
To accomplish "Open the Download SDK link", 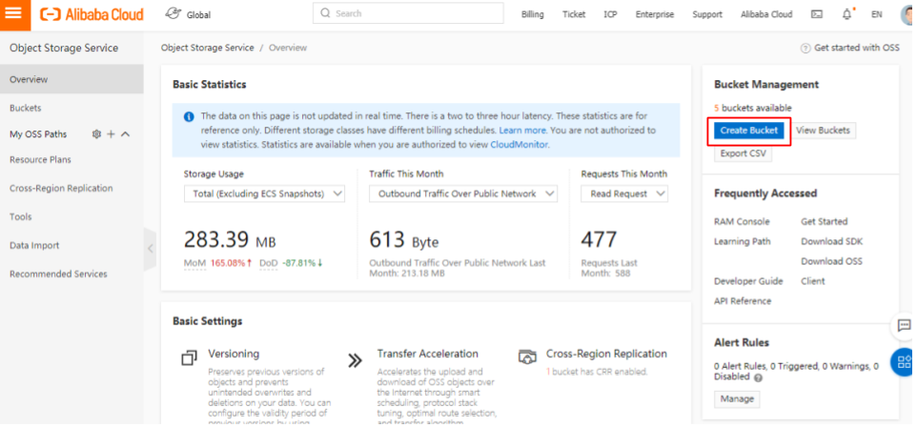I will pyautogui.click(x=831, y=241).
